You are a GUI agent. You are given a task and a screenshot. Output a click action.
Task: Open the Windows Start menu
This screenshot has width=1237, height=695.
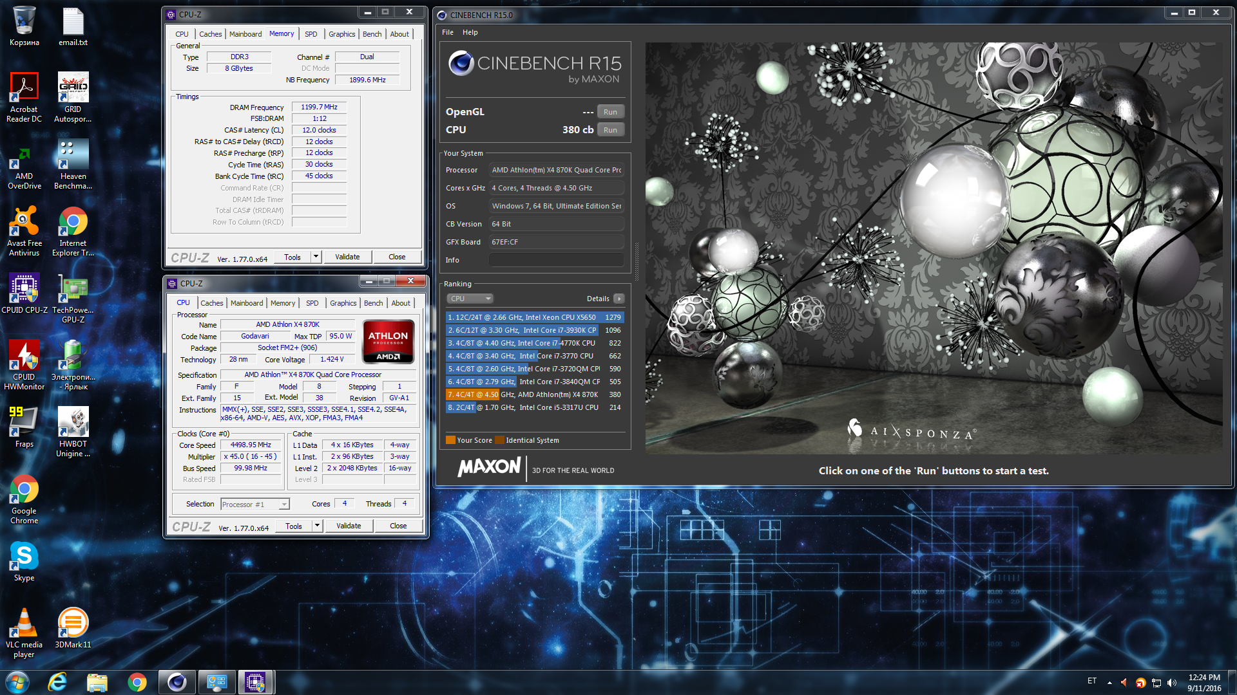[17, 682]
